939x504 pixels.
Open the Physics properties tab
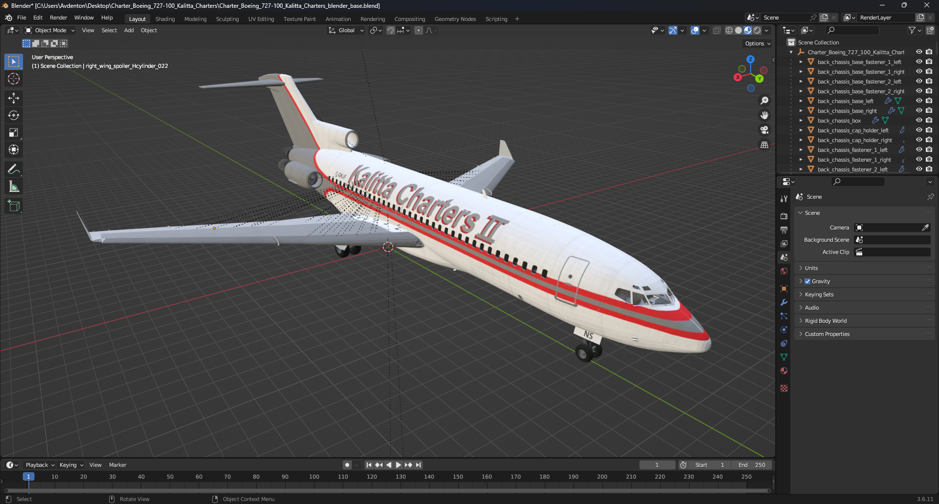tap(784, 330)
